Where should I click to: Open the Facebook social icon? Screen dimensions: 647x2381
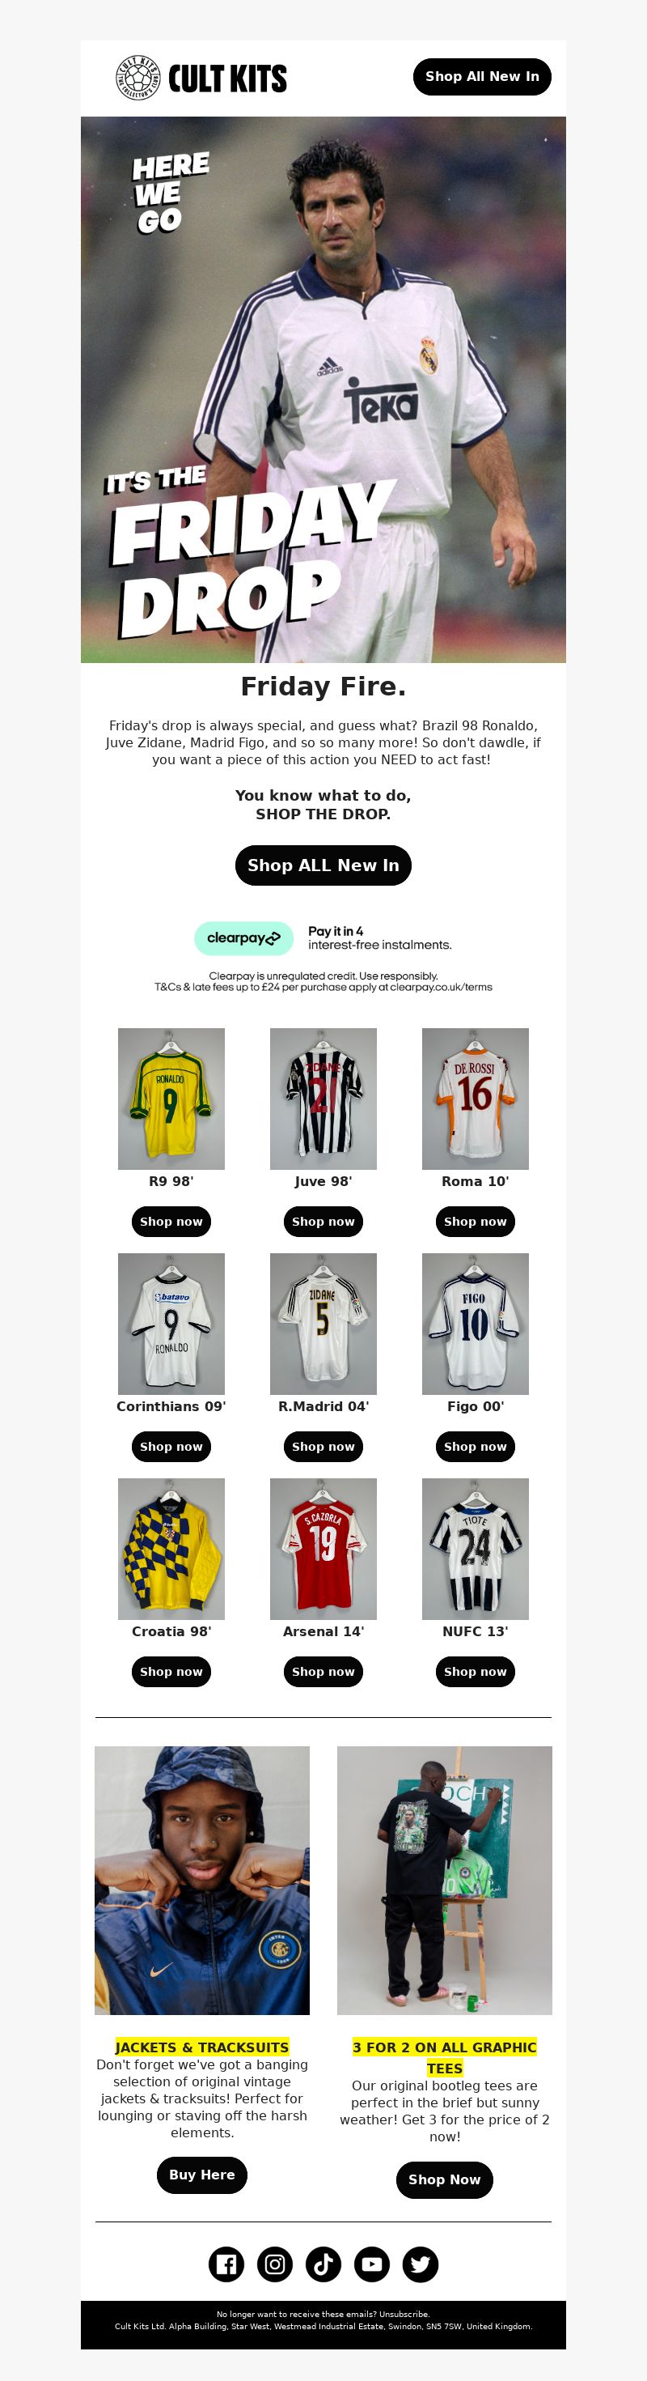tap(226, 2264)
